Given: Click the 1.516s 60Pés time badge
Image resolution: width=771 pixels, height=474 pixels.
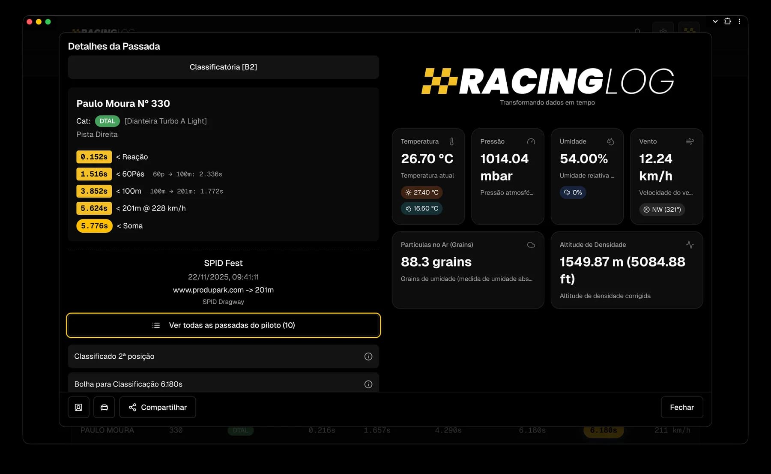Looking at the screenshot, I should tap(94, 174).
